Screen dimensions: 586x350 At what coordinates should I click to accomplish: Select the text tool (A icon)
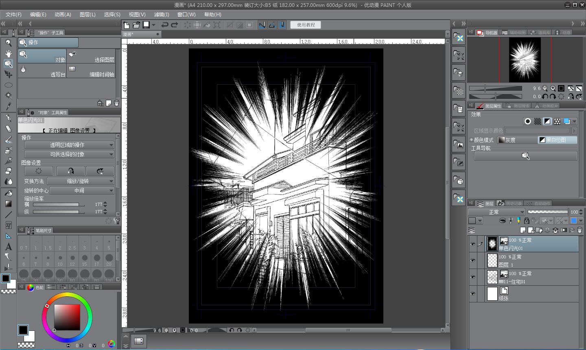(8, 247)
